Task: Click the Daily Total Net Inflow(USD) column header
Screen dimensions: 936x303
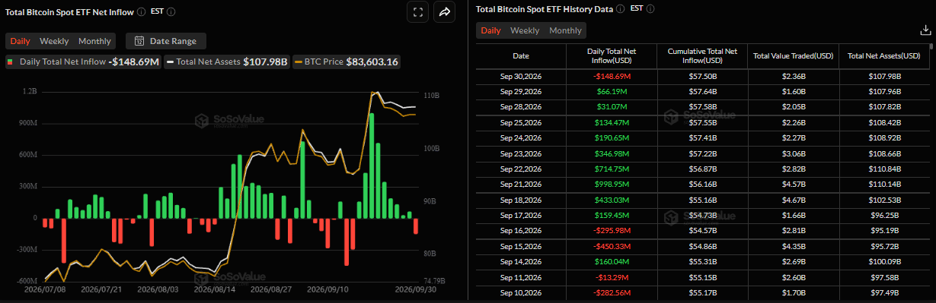Action: tap(611, 55)
